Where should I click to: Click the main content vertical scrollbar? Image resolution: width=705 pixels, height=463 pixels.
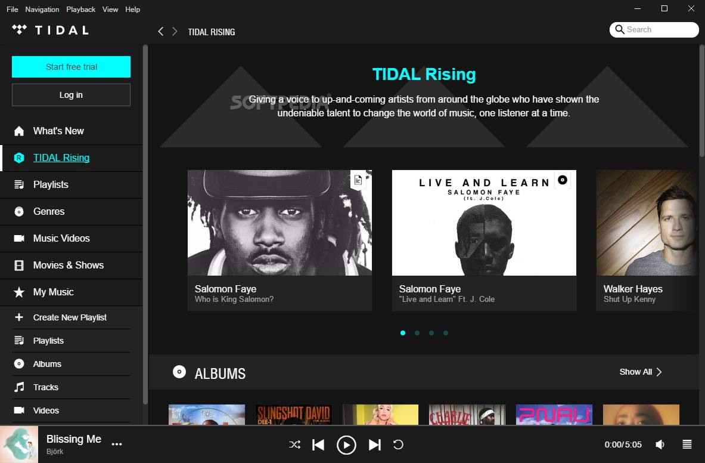pyautogui.click(x=702, y=101)
